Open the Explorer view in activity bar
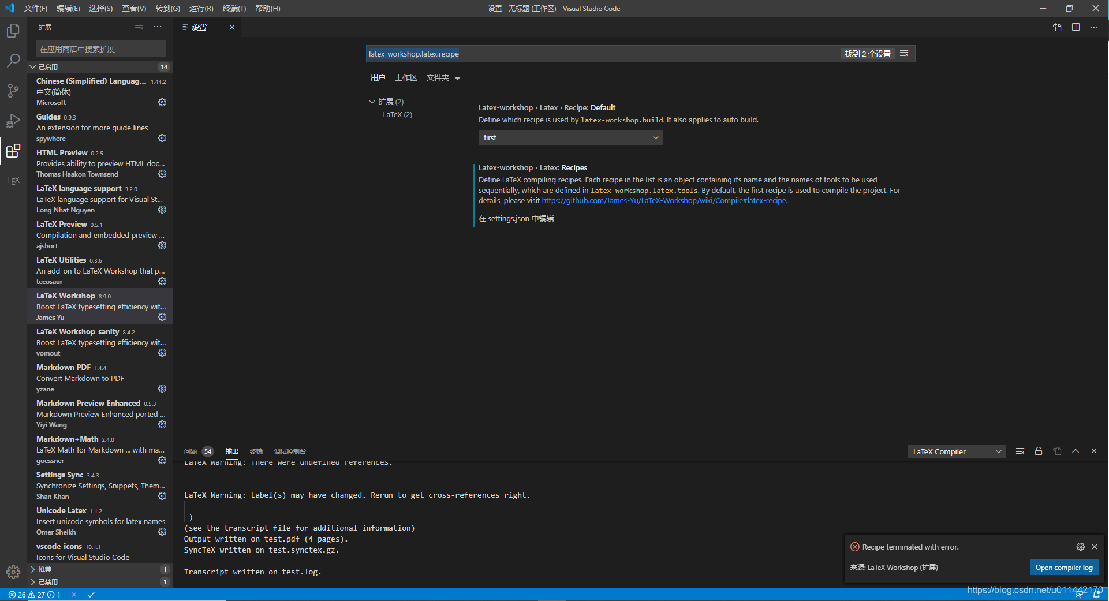This screenshot has width=1109, height=601. (13, 30)
